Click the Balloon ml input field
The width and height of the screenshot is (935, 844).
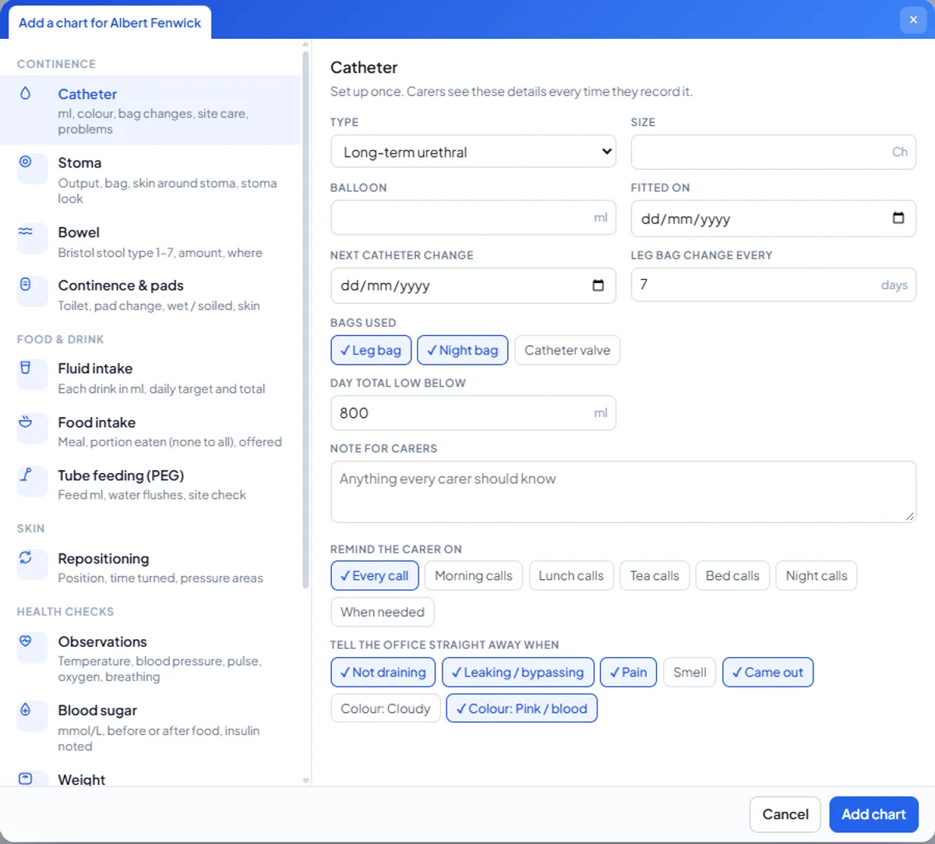pos(474,218)
